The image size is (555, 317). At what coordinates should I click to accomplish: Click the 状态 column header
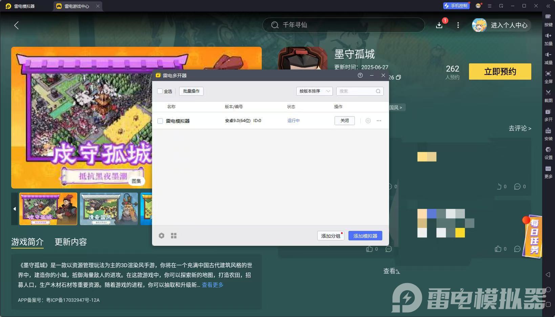point(291,107)
